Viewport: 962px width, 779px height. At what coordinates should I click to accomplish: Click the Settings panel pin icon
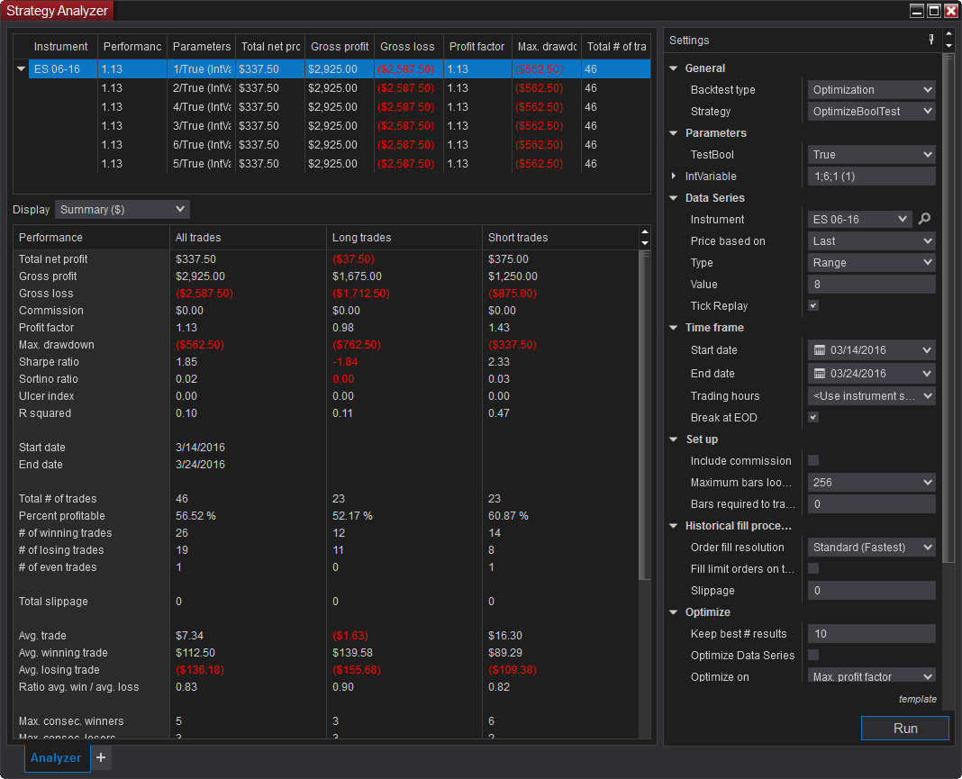pos(930,40)
